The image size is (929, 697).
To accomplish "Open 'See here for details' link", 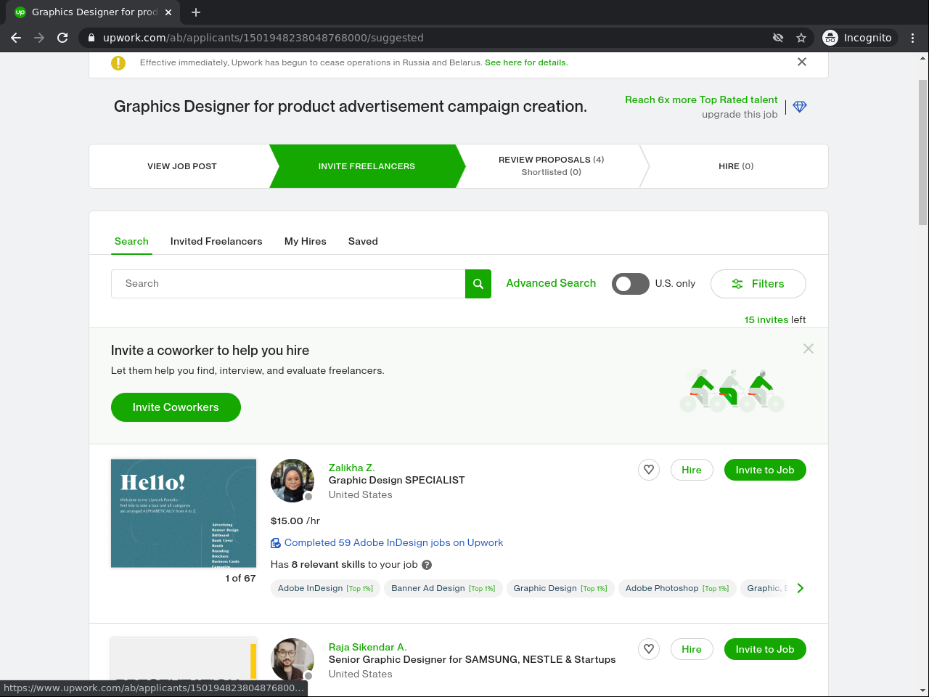I will (526, 62).
